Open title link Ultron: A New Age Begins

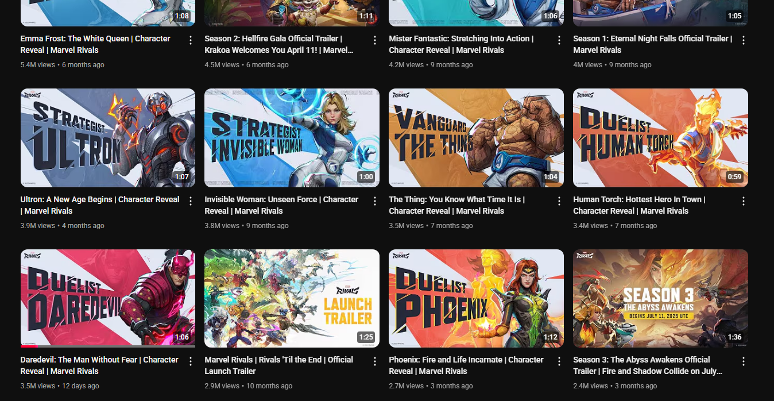point(100,205)
